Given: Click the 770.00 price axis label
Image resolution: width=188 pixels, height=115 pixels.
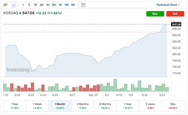Looking at the screenshot, I should 176,73.
